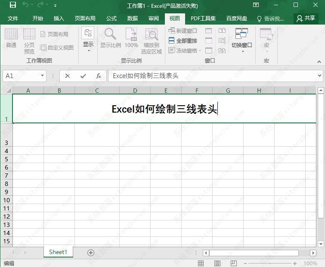This screenshot has height=267, width=325.
Task: Open the Insert (插入) ribbon tab
Action: click(59, 19)
